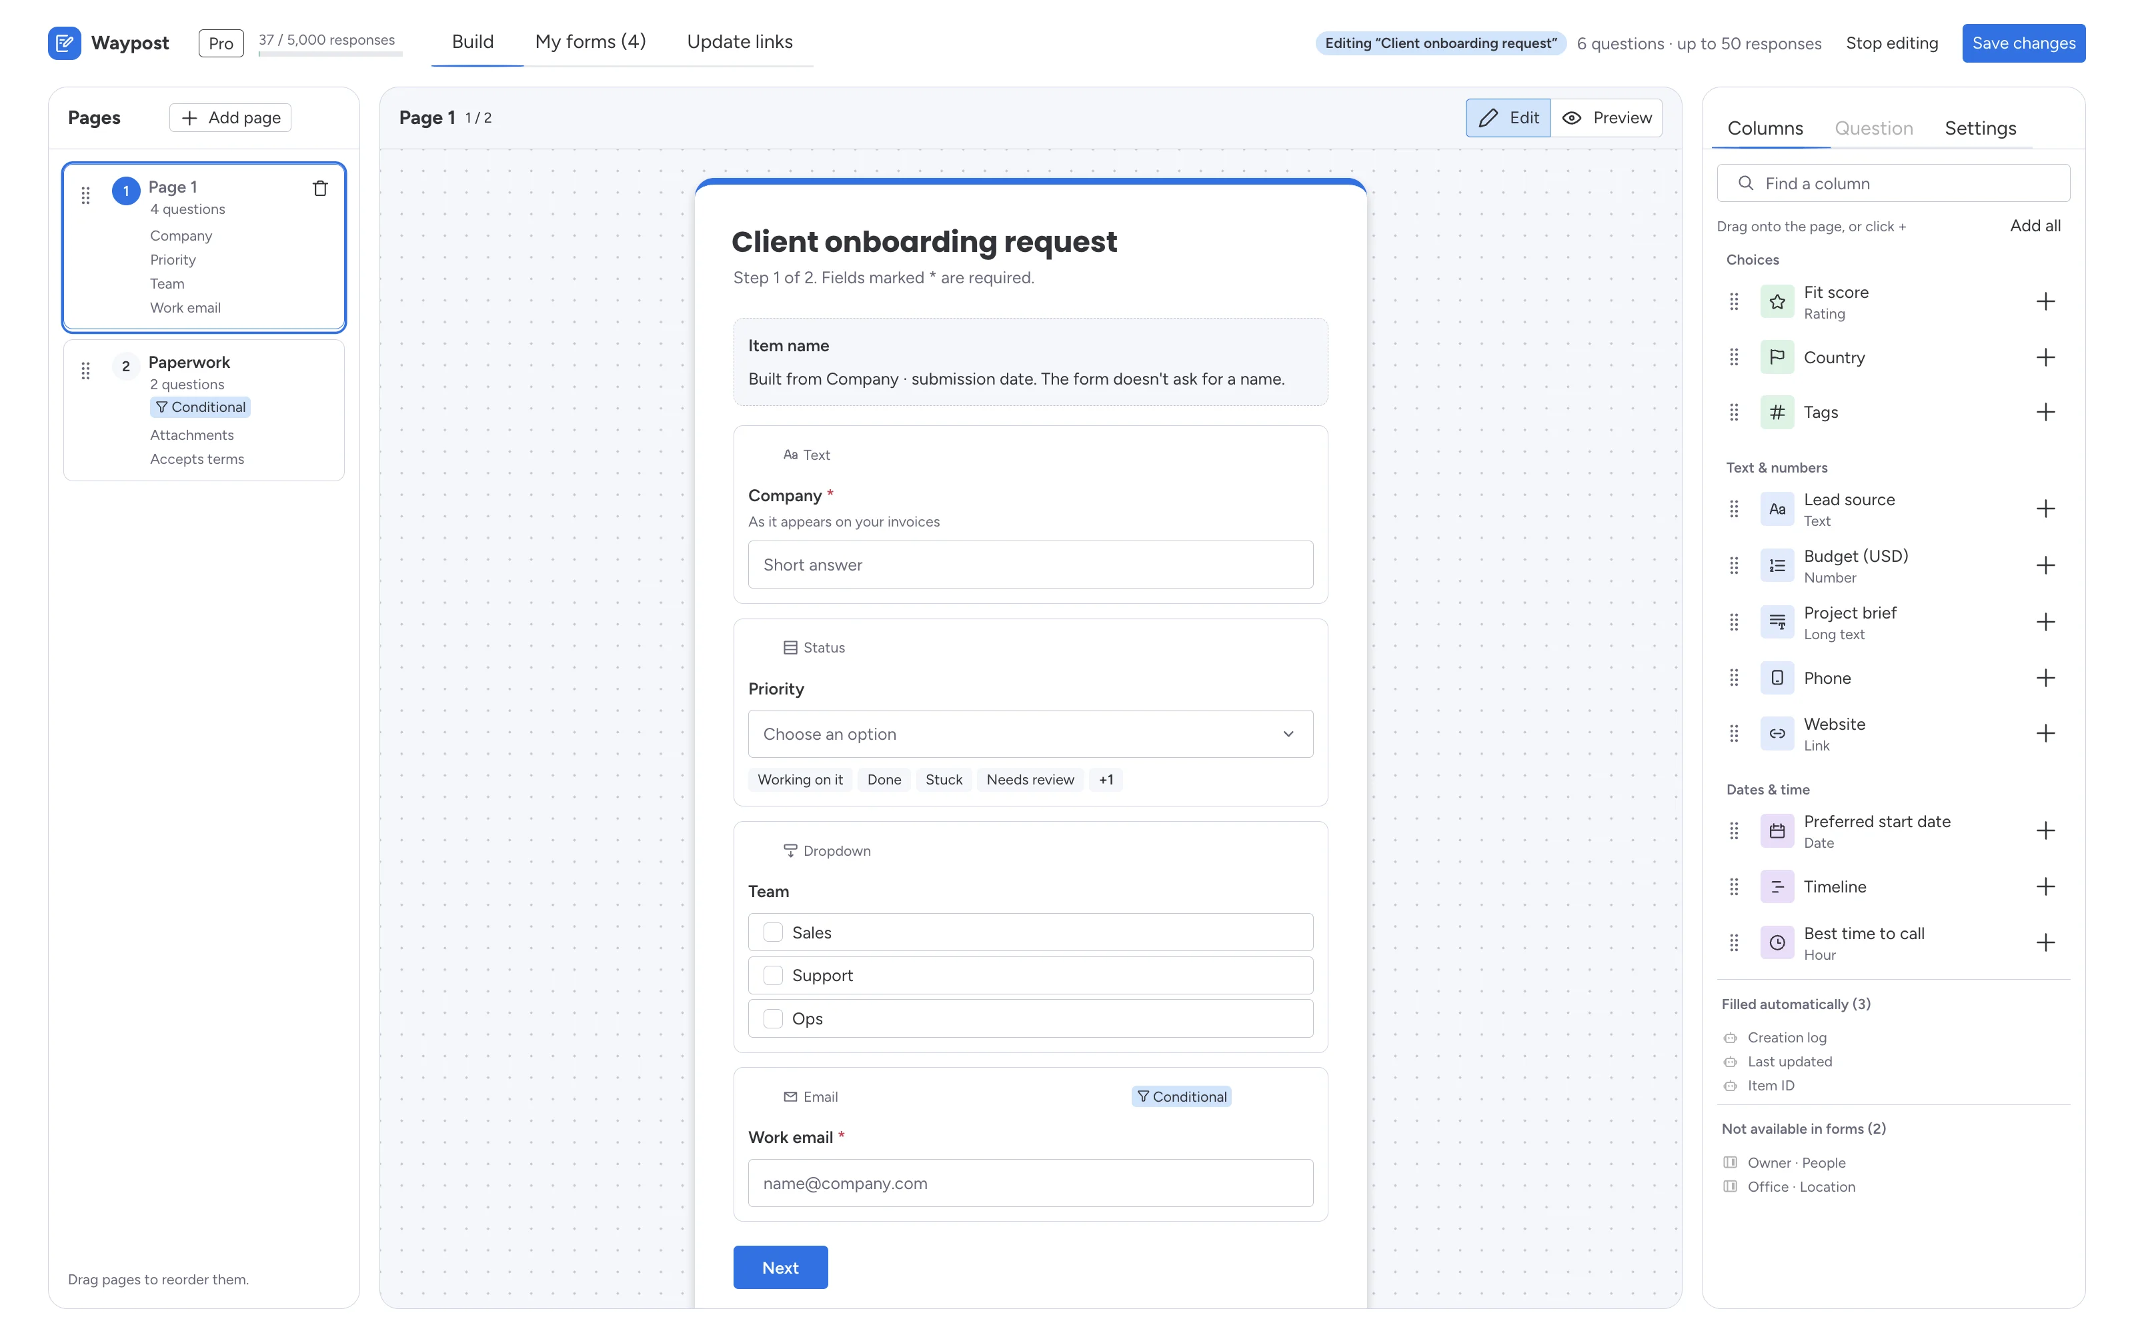Open the My forms (4) tab
Screen dimensions: 2134x1333
click(x=590, y=41)
